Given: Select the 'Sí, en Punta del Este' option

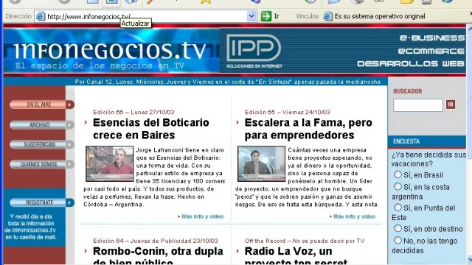Looking at the screenshot, I should pos(398,208).
